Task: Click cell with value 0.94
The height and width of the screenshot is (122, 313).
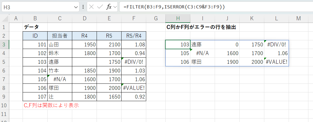Action: (x=134, y=53)
